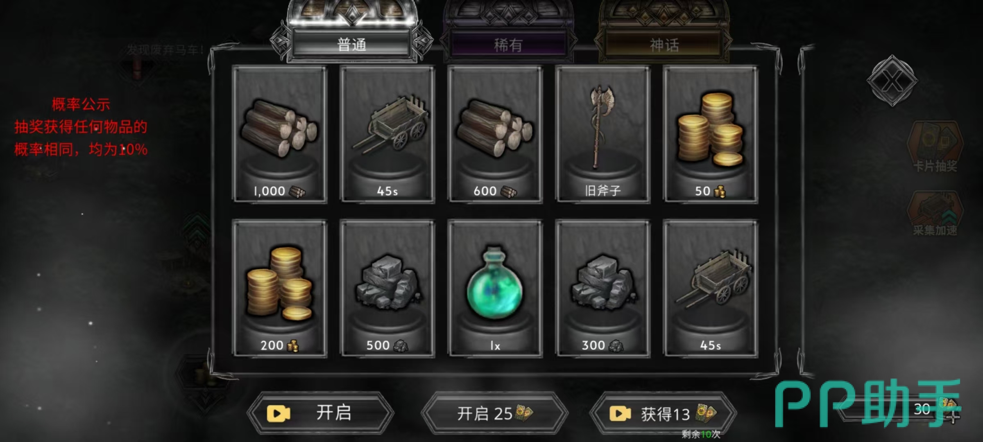
Task: Switch to the 普通 common chest tab
Action: point(352,44)
